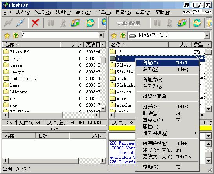Click the local pane favorites star icon
The width and height of the screenshot is (214, 174).
click(x=114, y=36)
